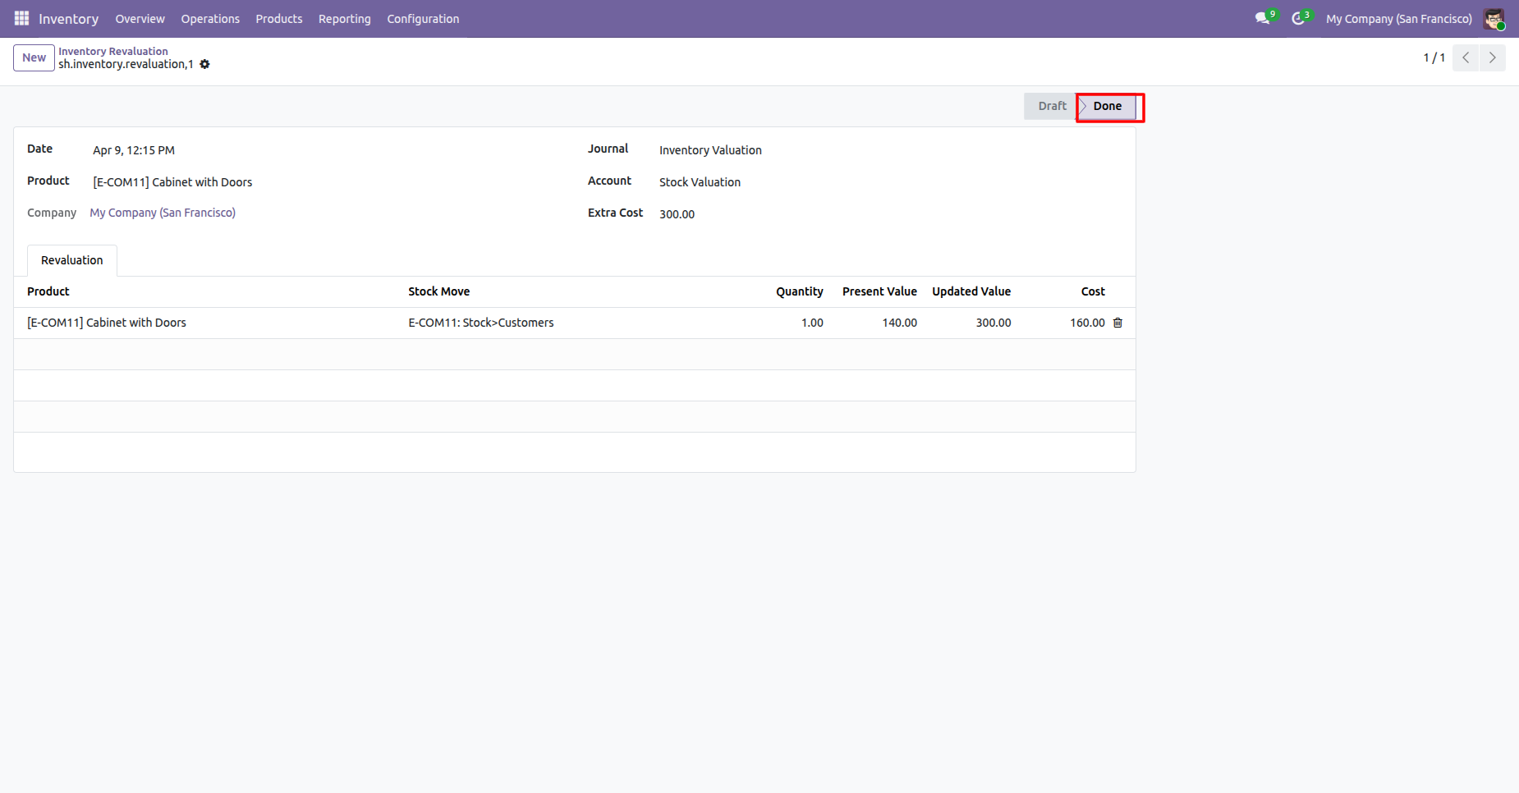Click the Extra Cost field value 300.00
This screenshot has width=1519, height=793.
[x=677, y=214]
